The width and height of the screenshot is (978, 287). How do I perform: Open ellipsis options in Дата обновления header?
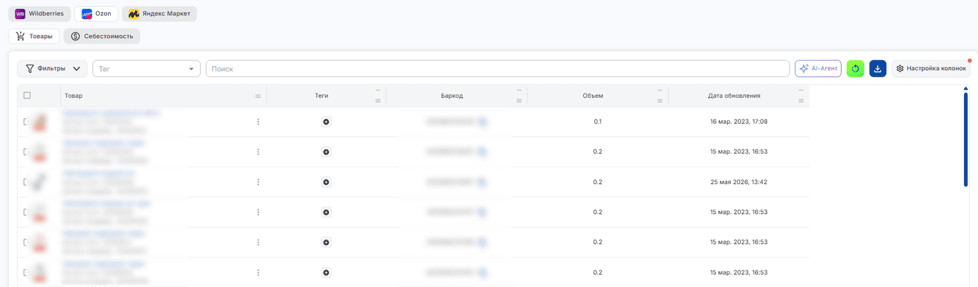[801, 90]
